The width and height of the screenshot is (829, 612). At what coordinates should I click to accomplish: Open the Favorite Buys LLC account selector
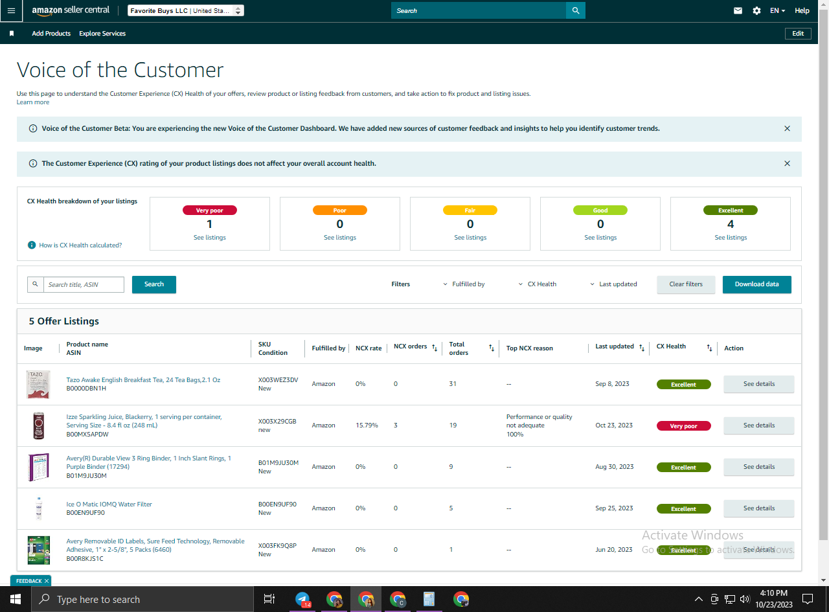click(x=186, y=10)
